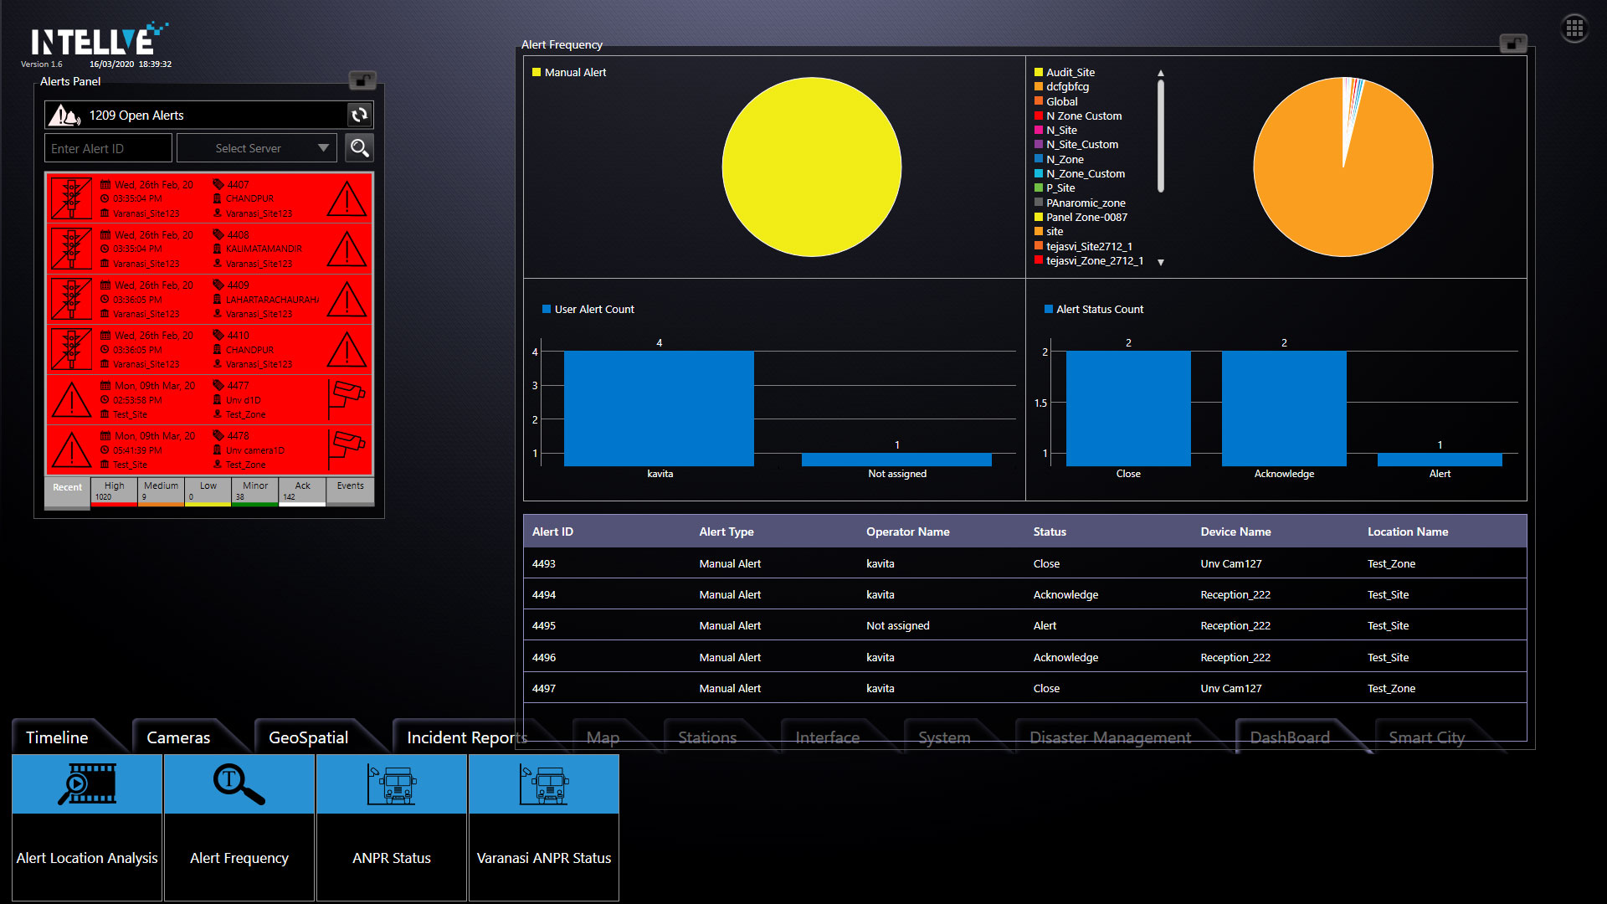The height and width of the screenshot is (904, 1607).
Task: Click the refresh icon beside 1209 Open Alerts
Action: (x=359, y=115)
